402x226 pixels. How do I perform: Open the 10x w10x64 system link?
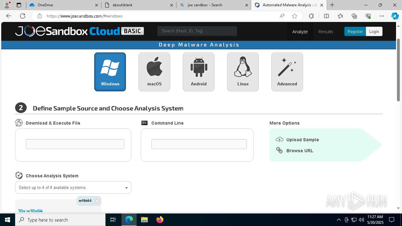(30, 211)
